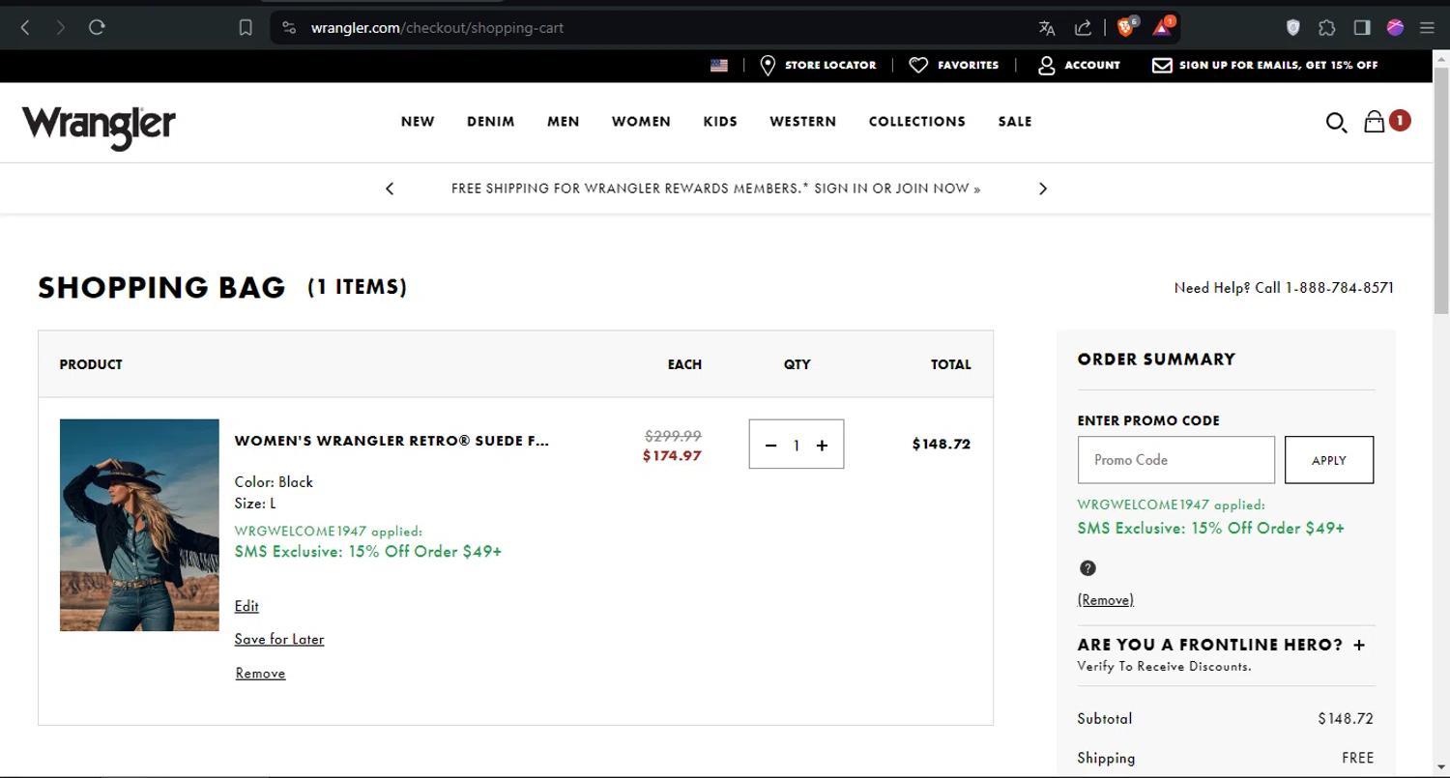This screenshot has width=1450, height=778.
Task: Open site information icon in address bar
Action: [288, 27]
